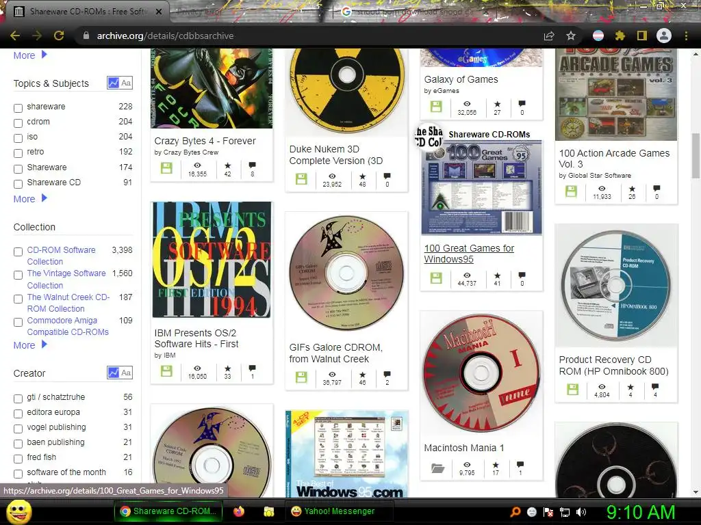Toggle alphabetical Aa sort for Topics & Subjects
This screenshot has height=525, width=701.
(x=126, y=83)
